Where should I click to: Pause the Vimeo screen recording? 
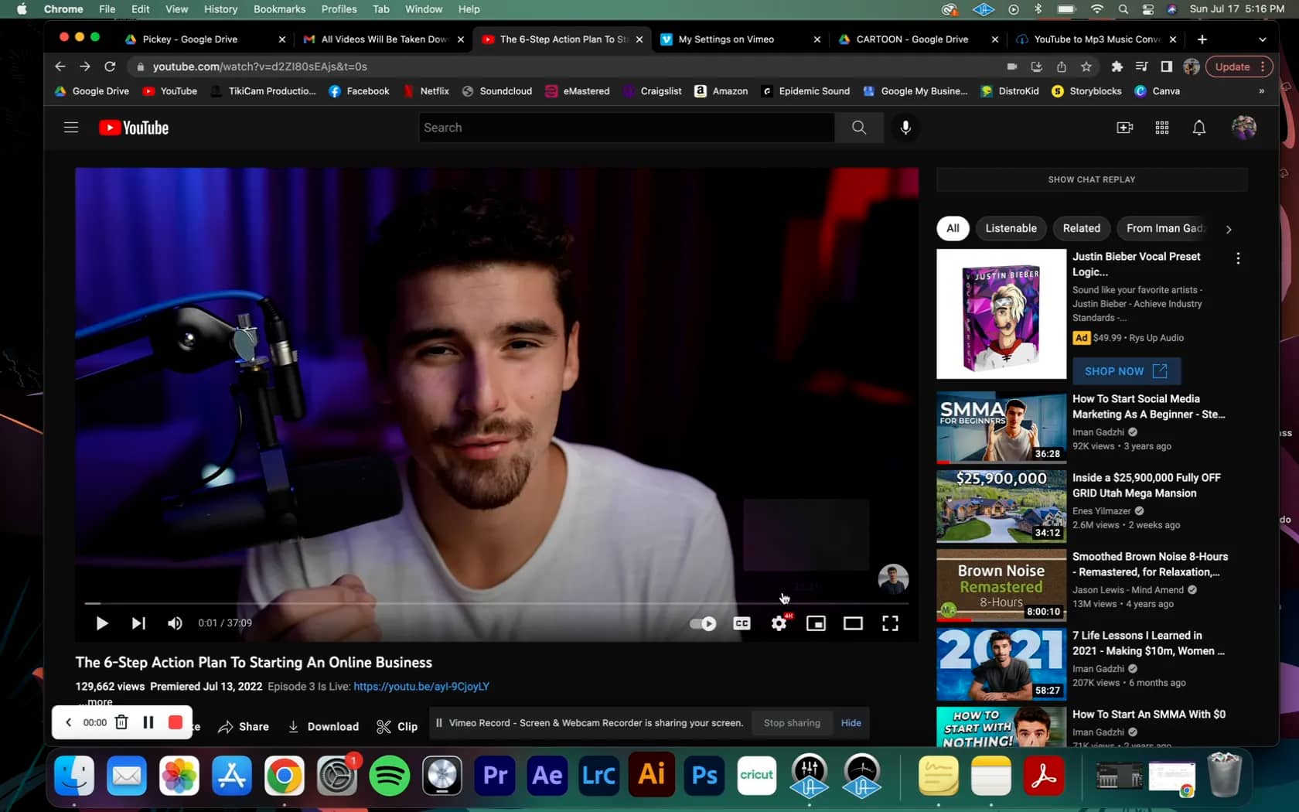pyautogui.click(x=148, y=722)
